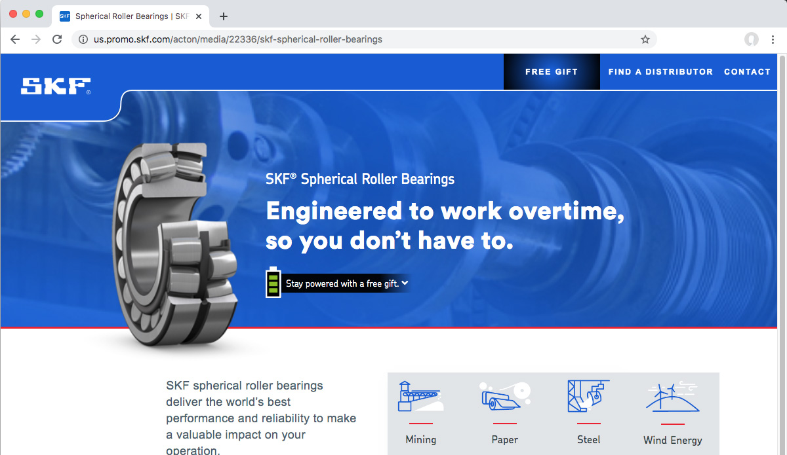View site information icon in address bar
This screenshot has height=455, width=787.
pos(83,39)
